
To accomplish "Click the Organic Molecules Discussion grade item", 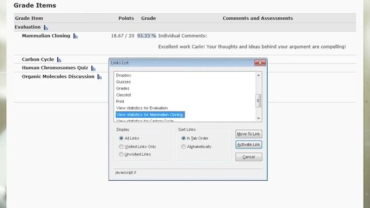I will tap(58, 77).
